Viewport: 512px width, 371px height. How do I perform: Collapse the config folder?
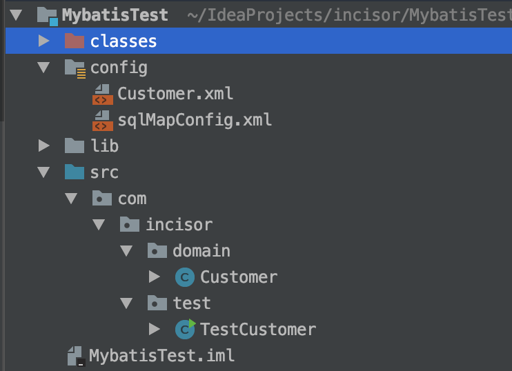click(x=44, y=68)
